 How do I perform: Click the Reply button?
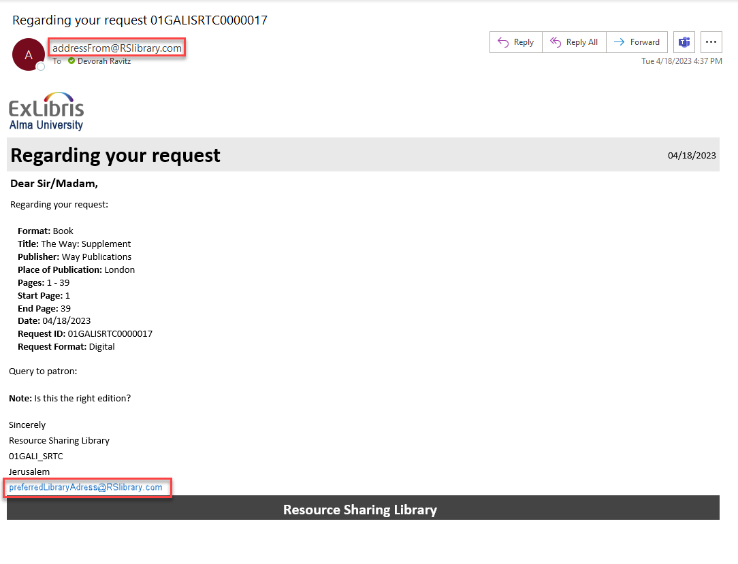click(515, 42)
